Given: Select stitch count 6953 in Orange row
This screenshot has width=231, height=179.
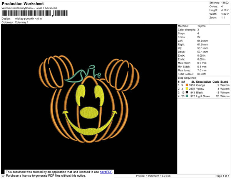Looking at the screenshot, I should pyautogui.click(x=192, y=85).
